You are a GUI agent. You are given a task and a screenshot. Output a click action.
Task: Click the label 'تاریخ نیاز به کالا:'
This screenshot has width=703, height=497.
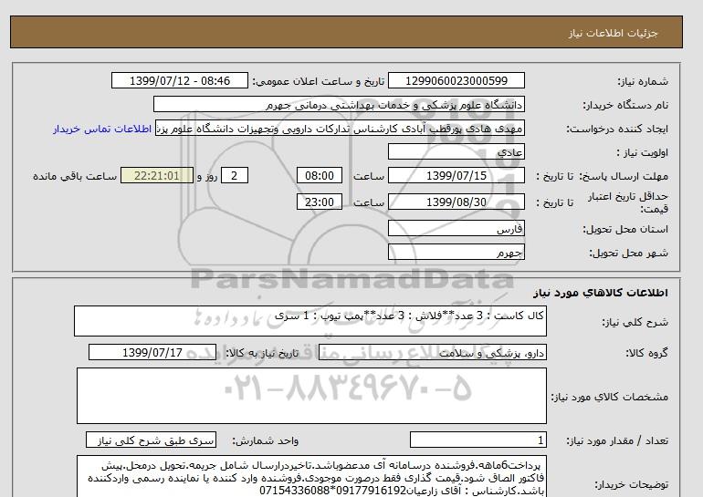click(262, 353)
